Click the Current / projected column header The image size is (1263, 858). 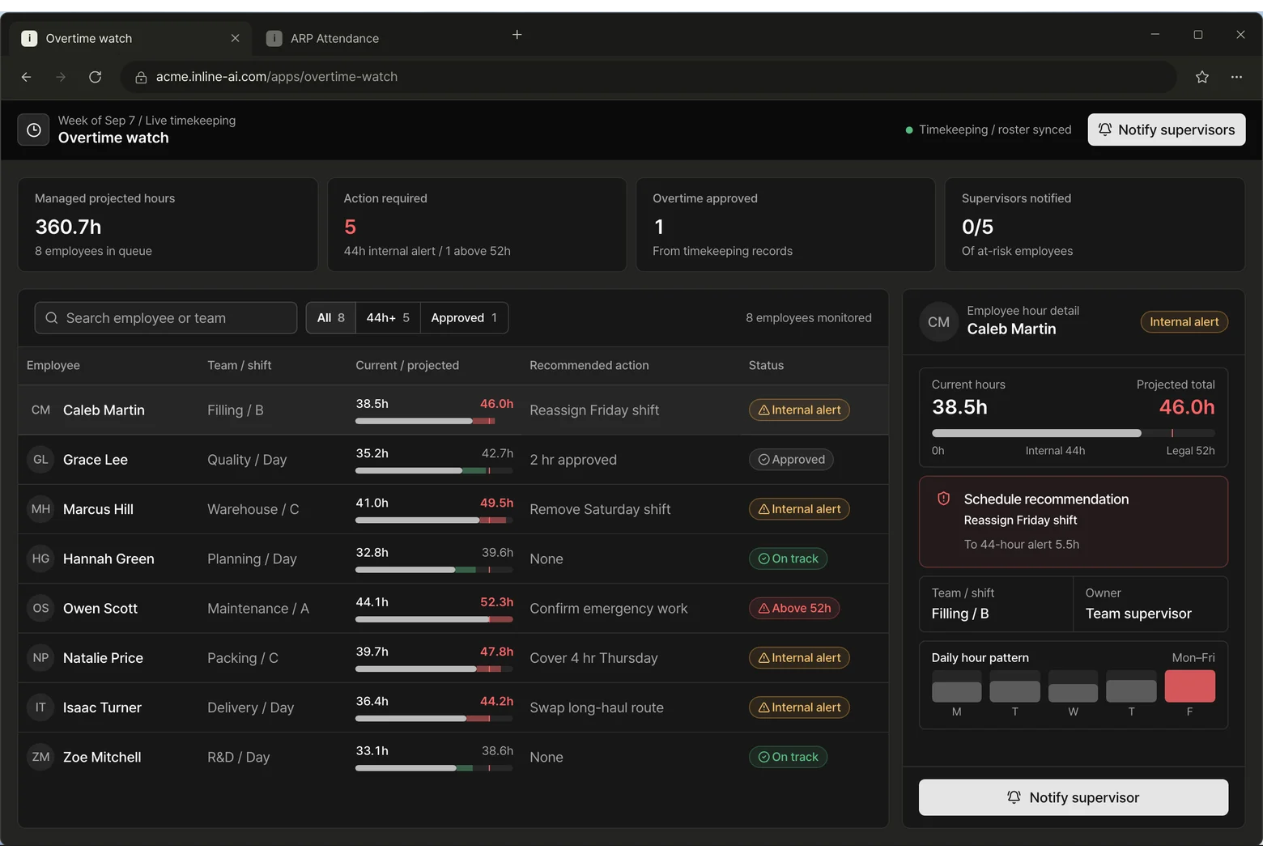pos(407,365)
